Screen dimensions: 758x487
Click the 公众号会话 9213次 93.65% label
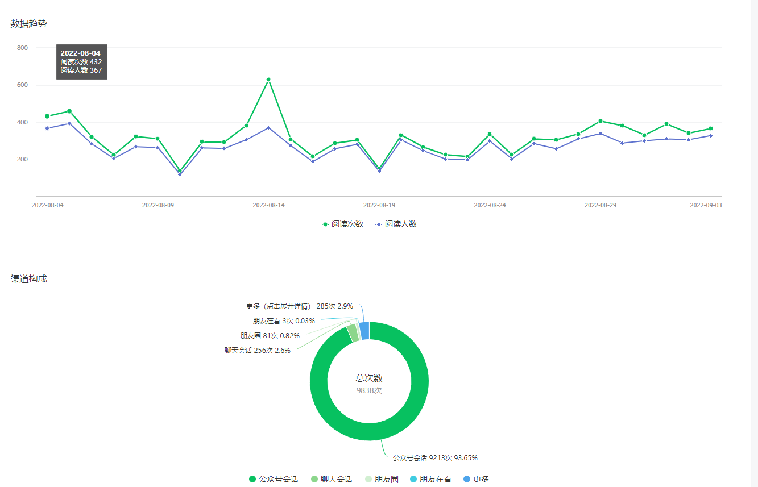pyautogui.click(x=435, y=458)
